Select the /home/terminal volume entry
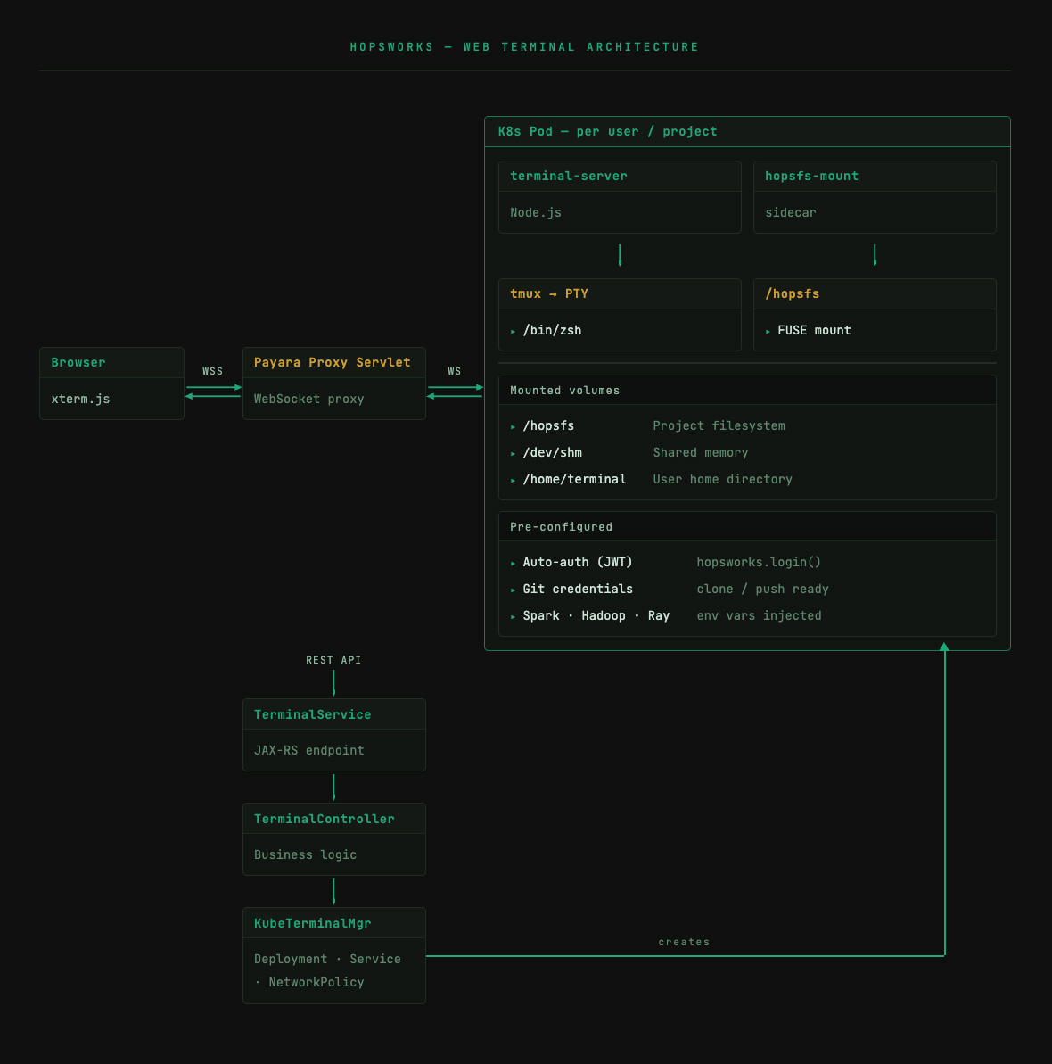The image size is (1052, 1064). click(x=574, y=480)
